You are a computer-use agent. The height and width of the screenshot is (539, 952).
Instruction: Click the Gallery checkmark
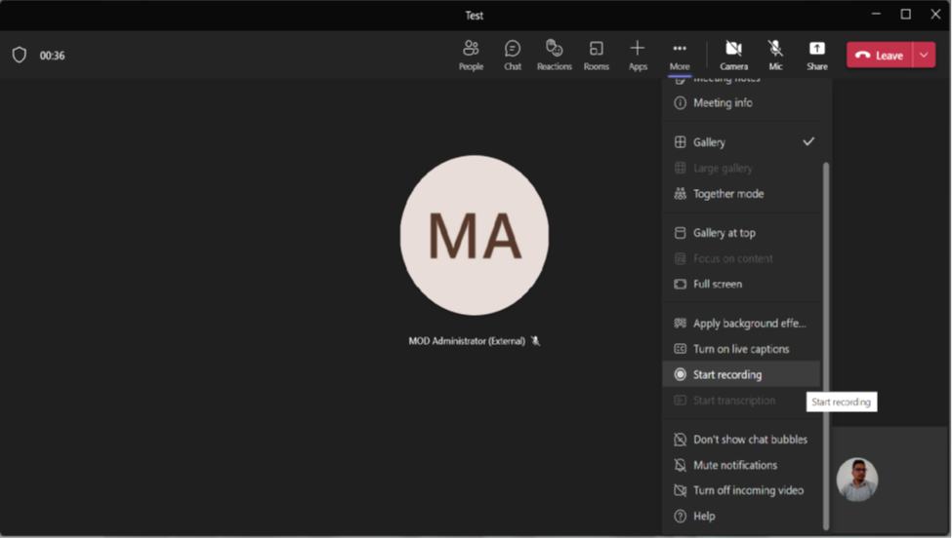(808, 142)
